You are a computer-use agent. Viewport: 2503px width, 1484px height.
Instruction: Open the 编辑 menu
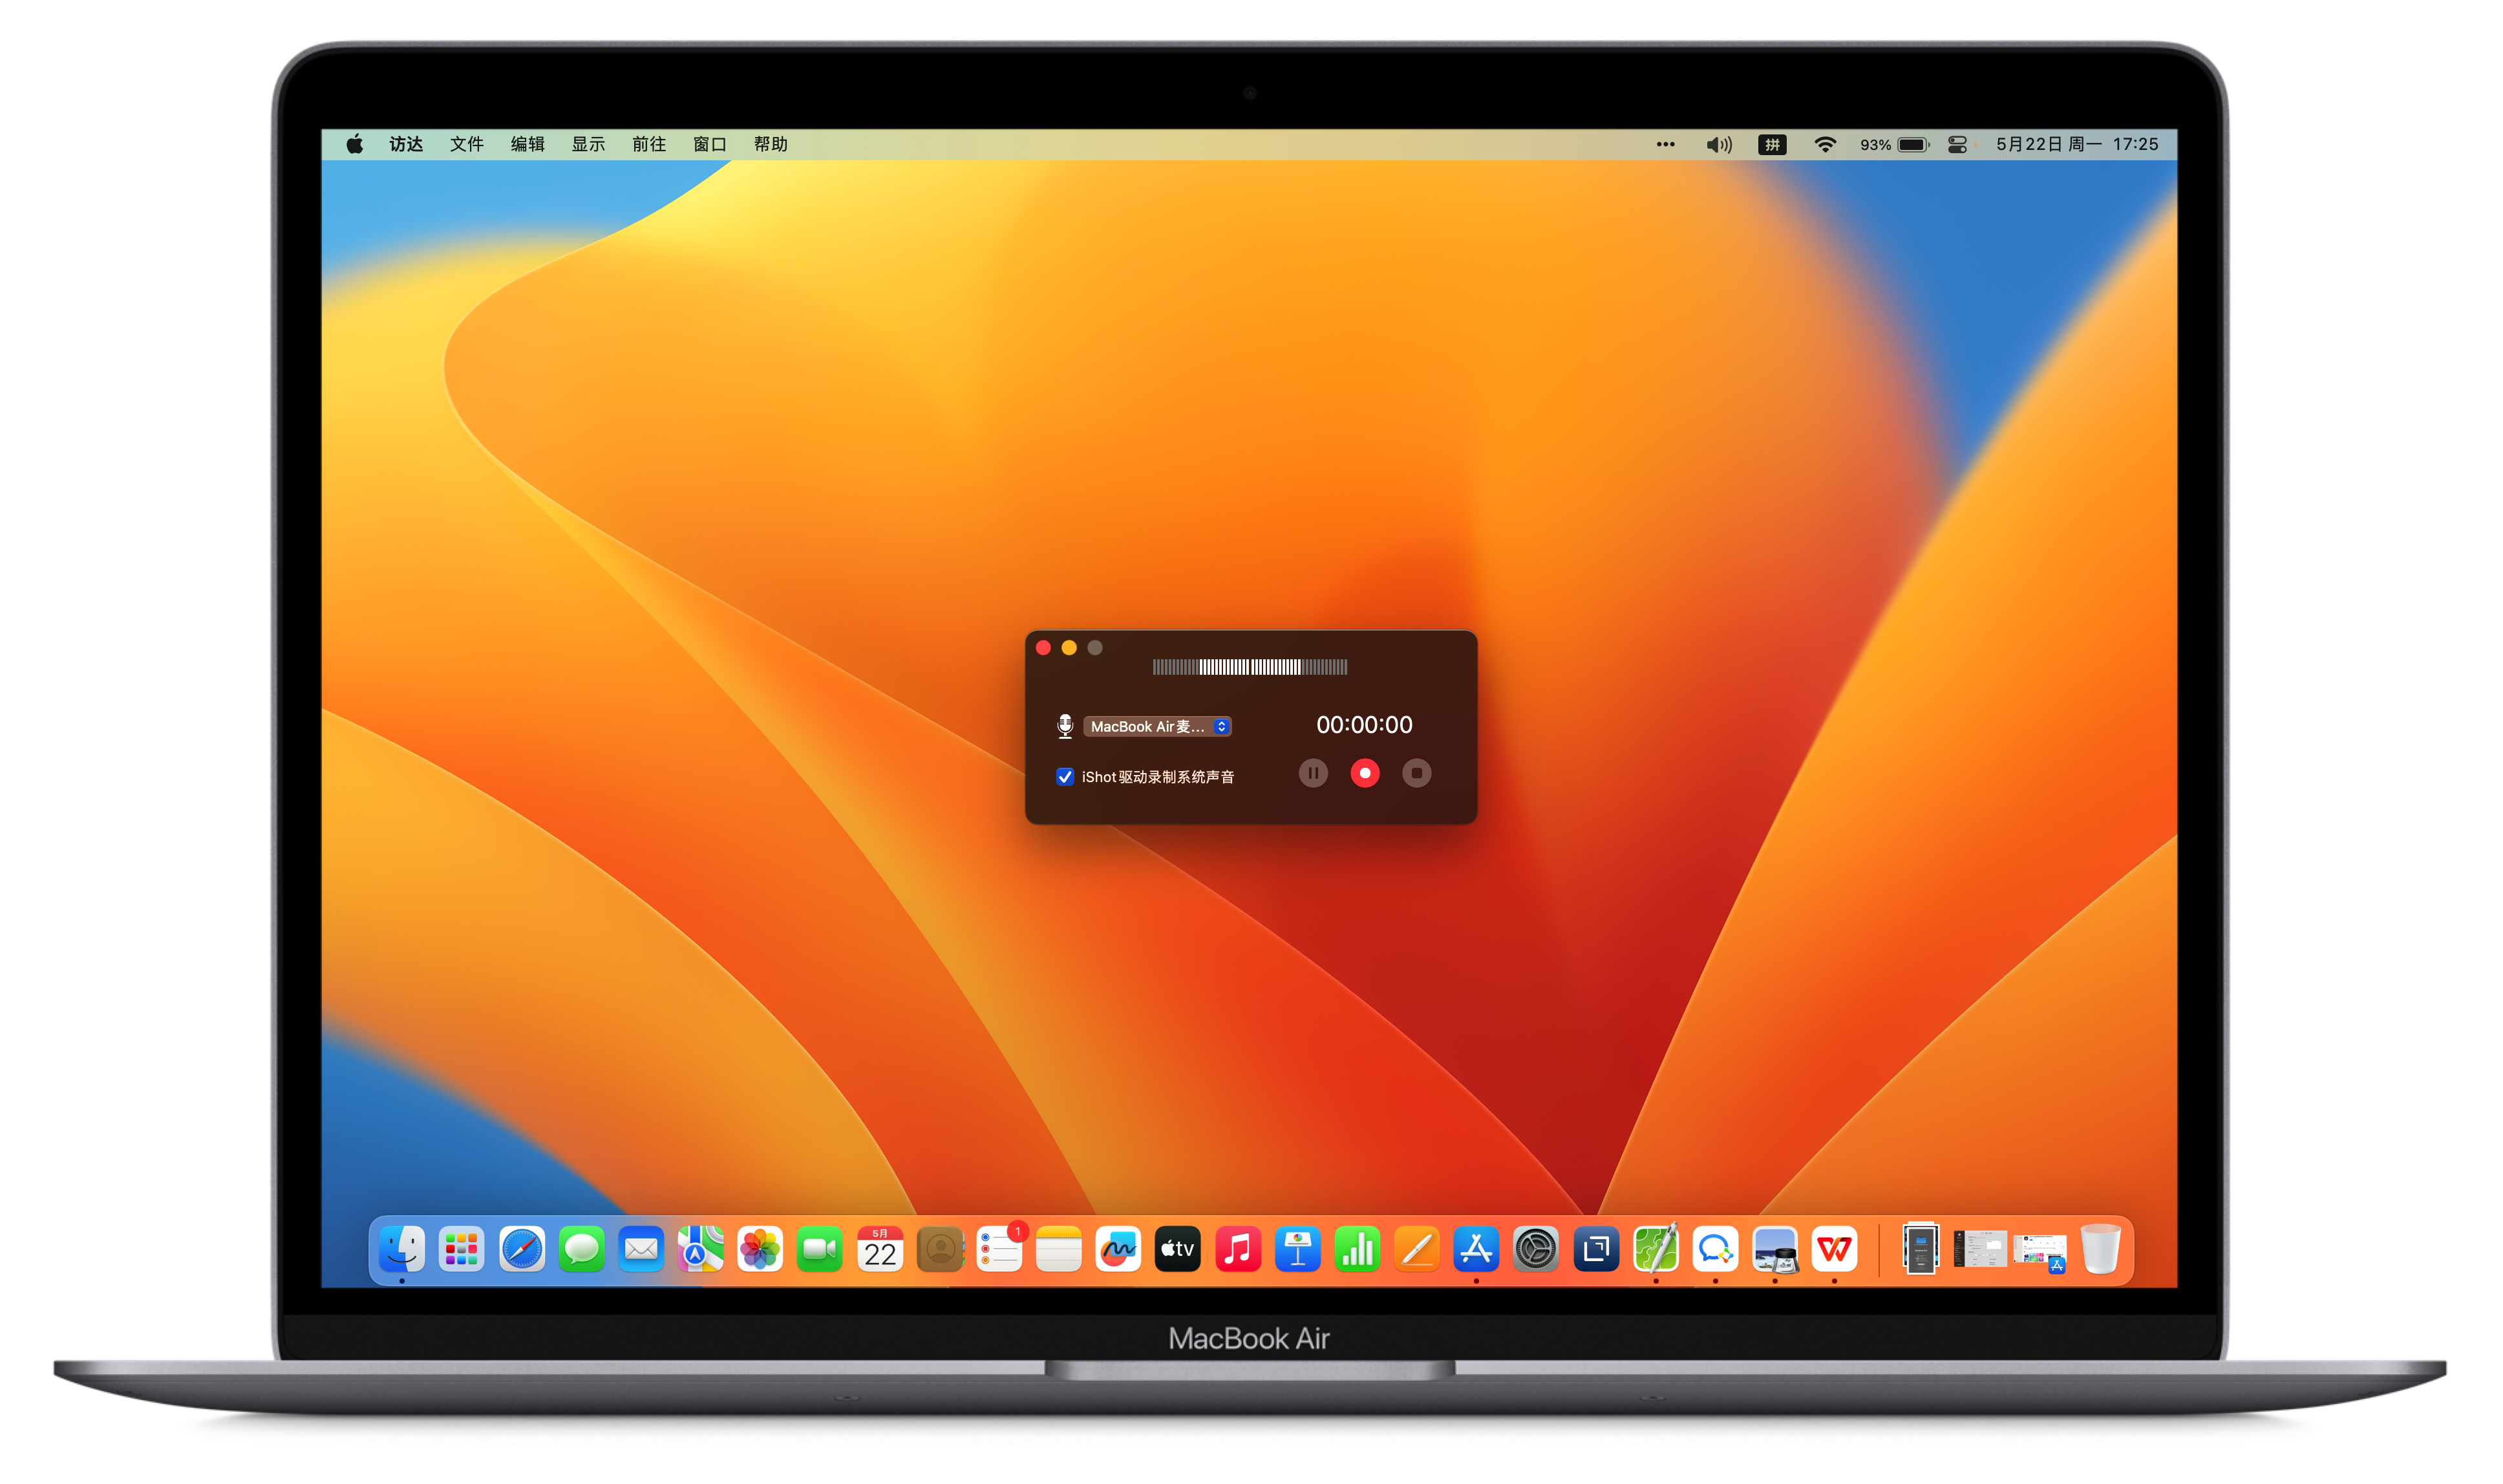(528, 144)
